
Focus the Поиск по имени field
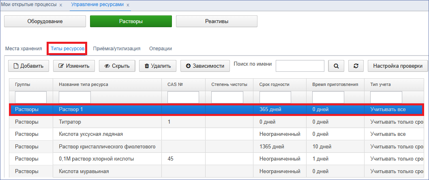300,66
